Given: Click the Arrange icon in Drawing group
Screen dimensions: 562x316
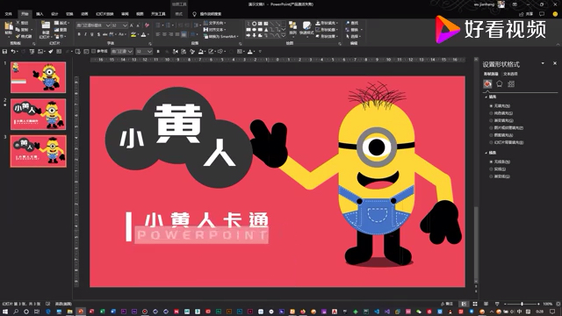Looking at the screenshot, I should [292, 25].
